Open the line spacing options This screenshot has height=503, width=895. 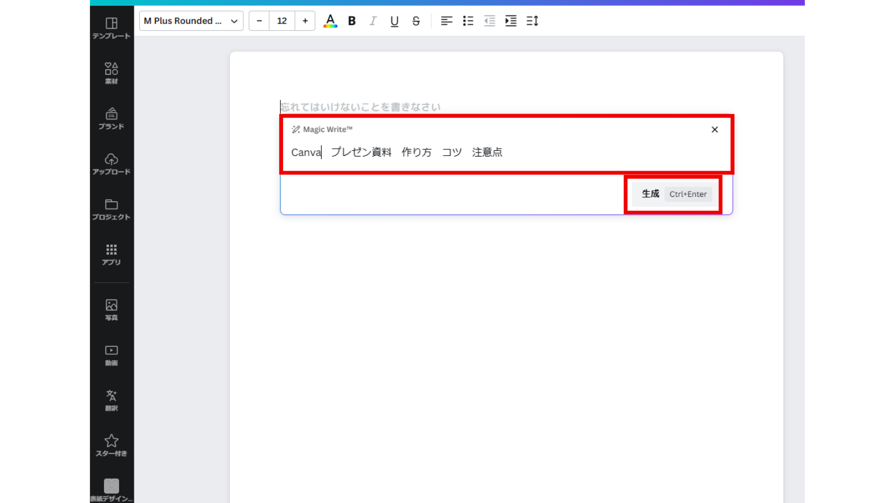[533, 21]
